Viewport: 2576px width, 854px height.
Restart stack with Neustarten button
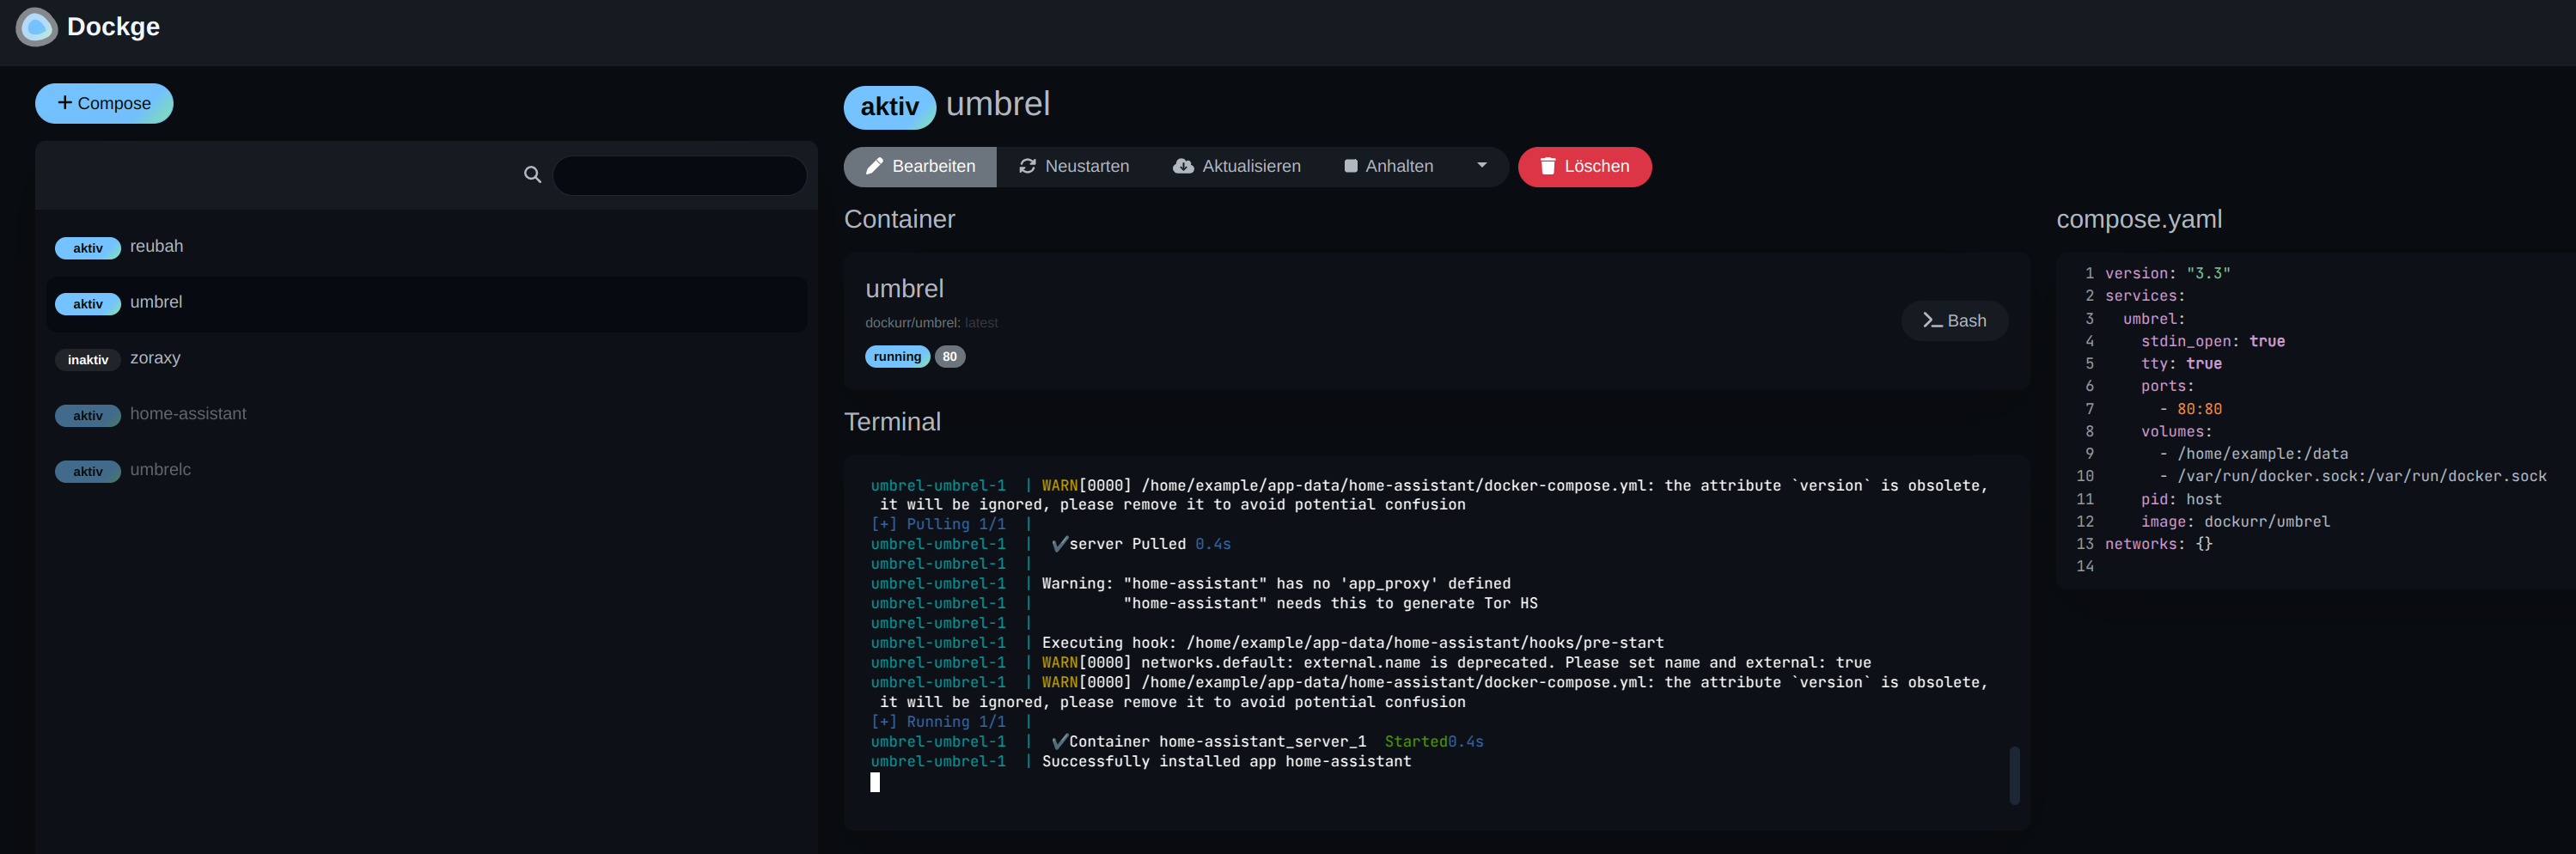1074,167
